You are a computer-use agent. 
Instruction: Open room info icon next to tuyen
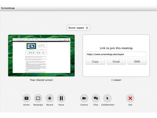[87, 28]
